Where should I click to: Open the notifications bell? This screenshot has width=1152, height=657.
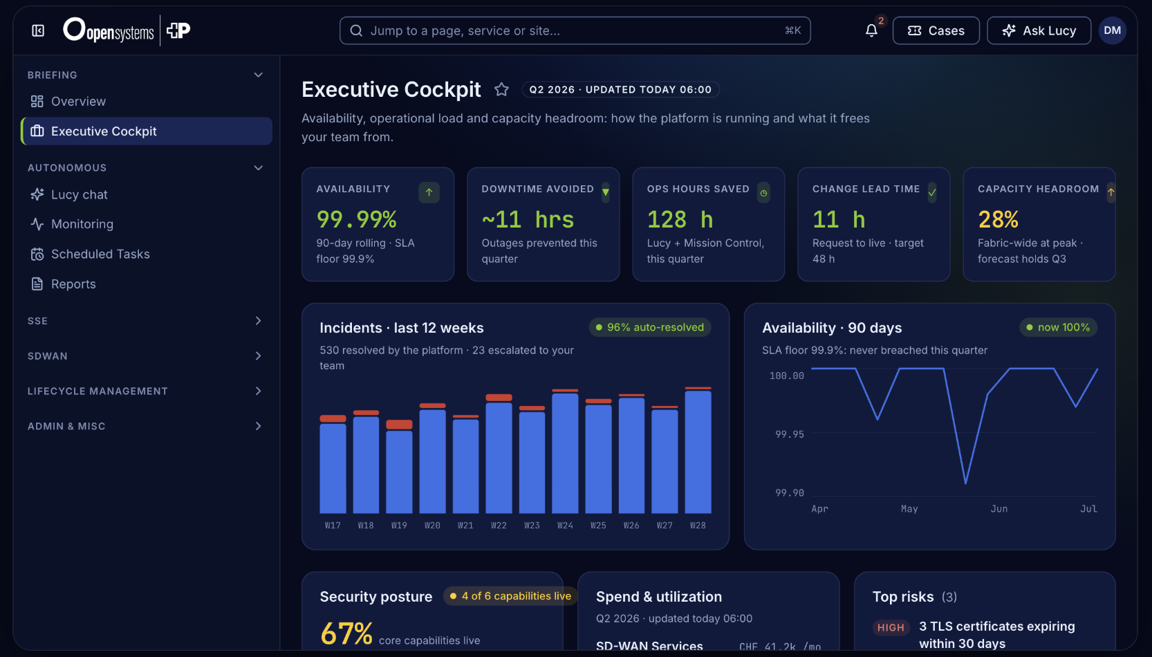[x=871, y=30]
